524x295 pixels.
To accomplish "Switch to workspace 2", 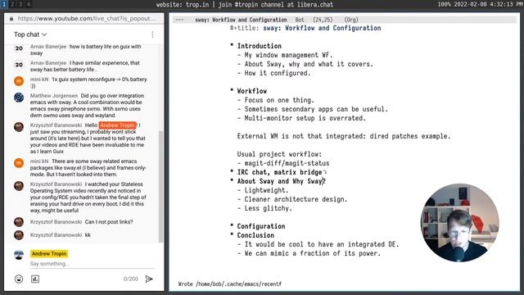I will (x=12, y=4).
